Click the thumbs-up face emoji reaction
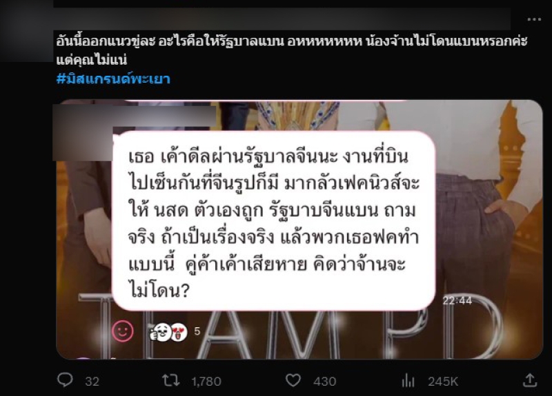 click(160, 332)
